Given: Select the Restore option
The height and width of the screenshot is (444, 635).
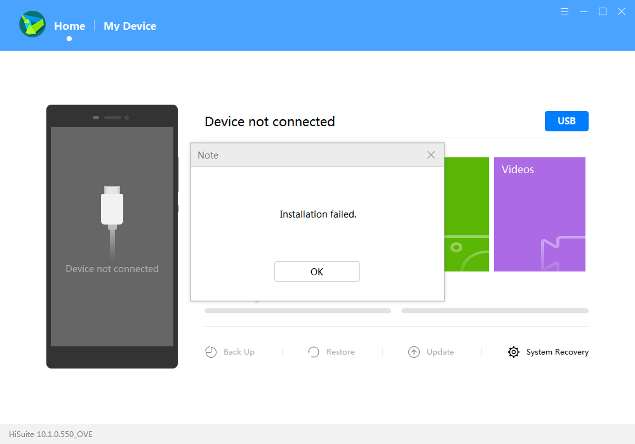Looking at the screenshot, I should click(340, 352).
